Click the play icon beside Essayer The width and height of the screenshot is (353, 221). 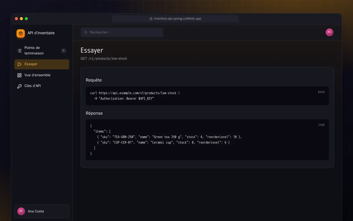pos(19,64)
